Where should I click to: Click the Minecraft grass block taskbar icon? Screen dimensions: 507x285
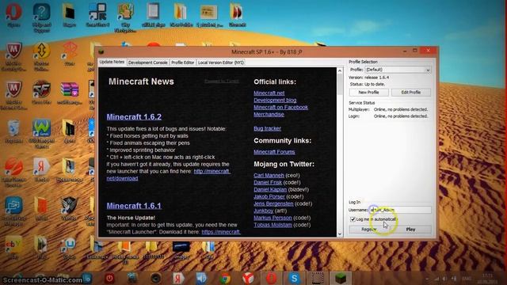[x=341, y=278]
